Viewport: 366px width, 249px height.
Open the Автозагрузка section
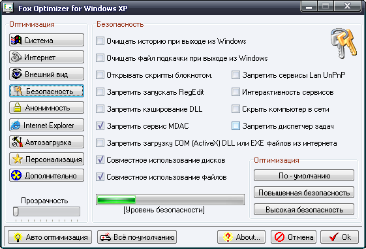47,142
